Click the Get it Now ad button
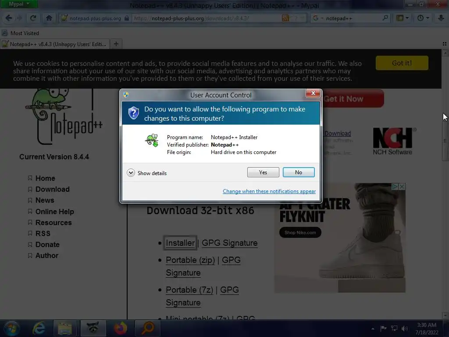Image resolution: width=449 pixels, height=337 pixels. tap(353, 99)
